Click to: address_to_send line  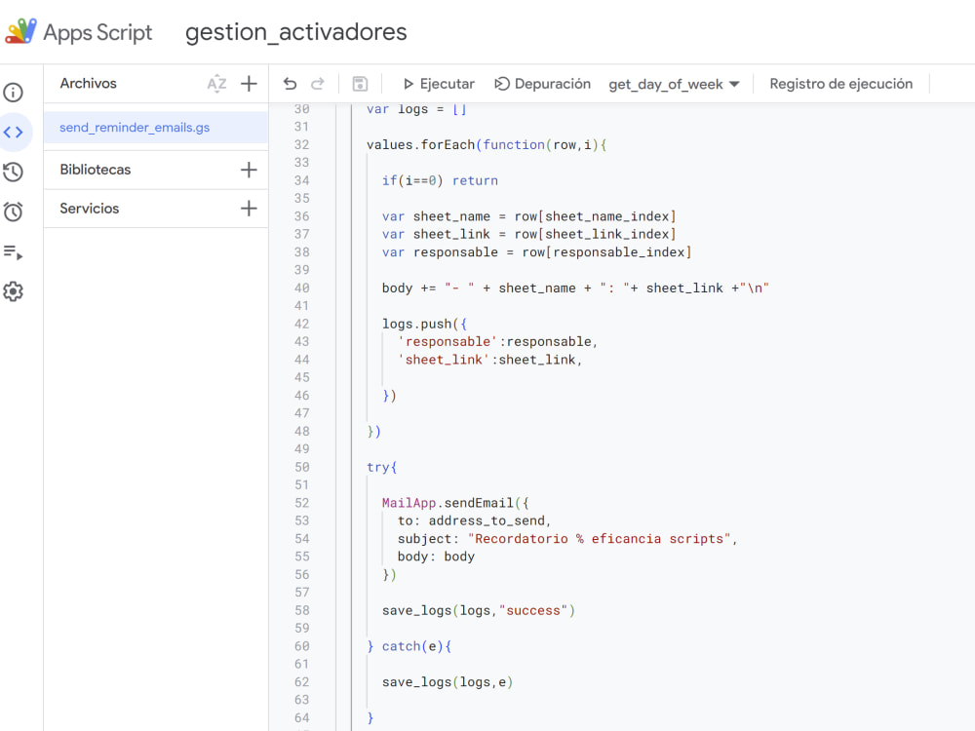pyautogui.click(x=475, y=520)
